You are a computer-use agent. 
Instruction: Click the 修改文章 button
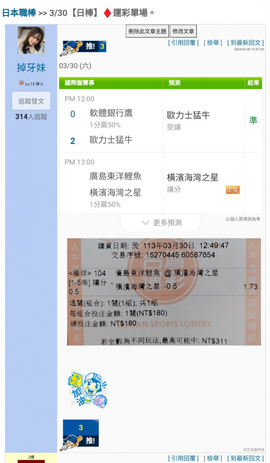183,31
